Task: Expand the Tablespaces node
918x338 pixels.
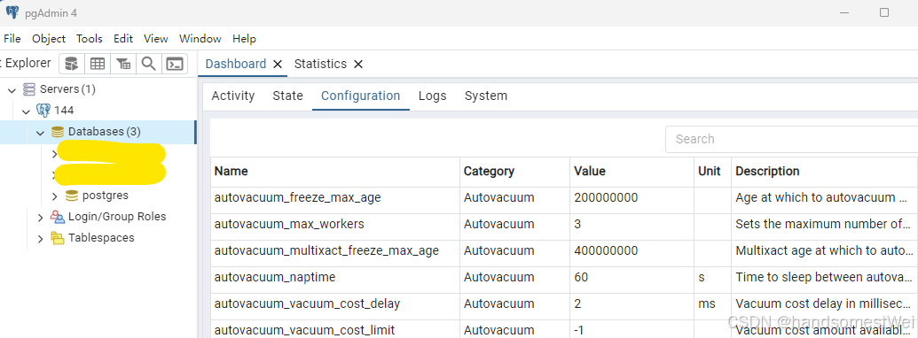Action: point(41,238)
